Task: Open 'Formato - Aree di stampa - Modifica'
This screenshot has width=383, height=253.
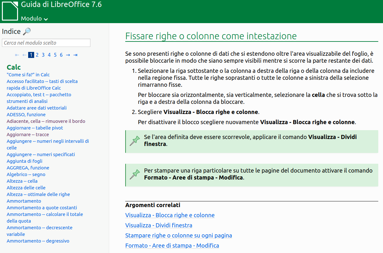Action: (172, 245)
